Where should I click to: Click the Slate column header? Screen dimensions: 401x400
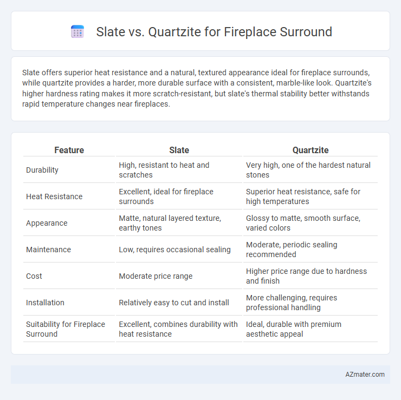[x=179, y=150]
